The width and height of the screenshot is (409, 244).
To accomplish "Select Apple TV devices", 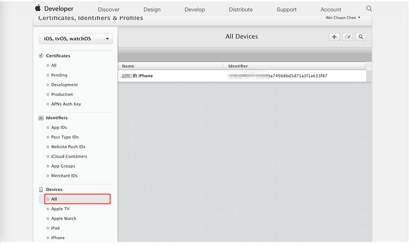I will click(x=60, y=209).
